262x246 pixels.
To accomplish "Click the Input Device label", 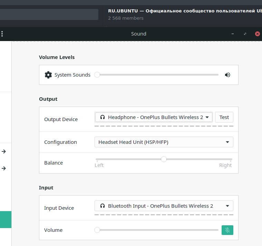I will click(59, 208).
